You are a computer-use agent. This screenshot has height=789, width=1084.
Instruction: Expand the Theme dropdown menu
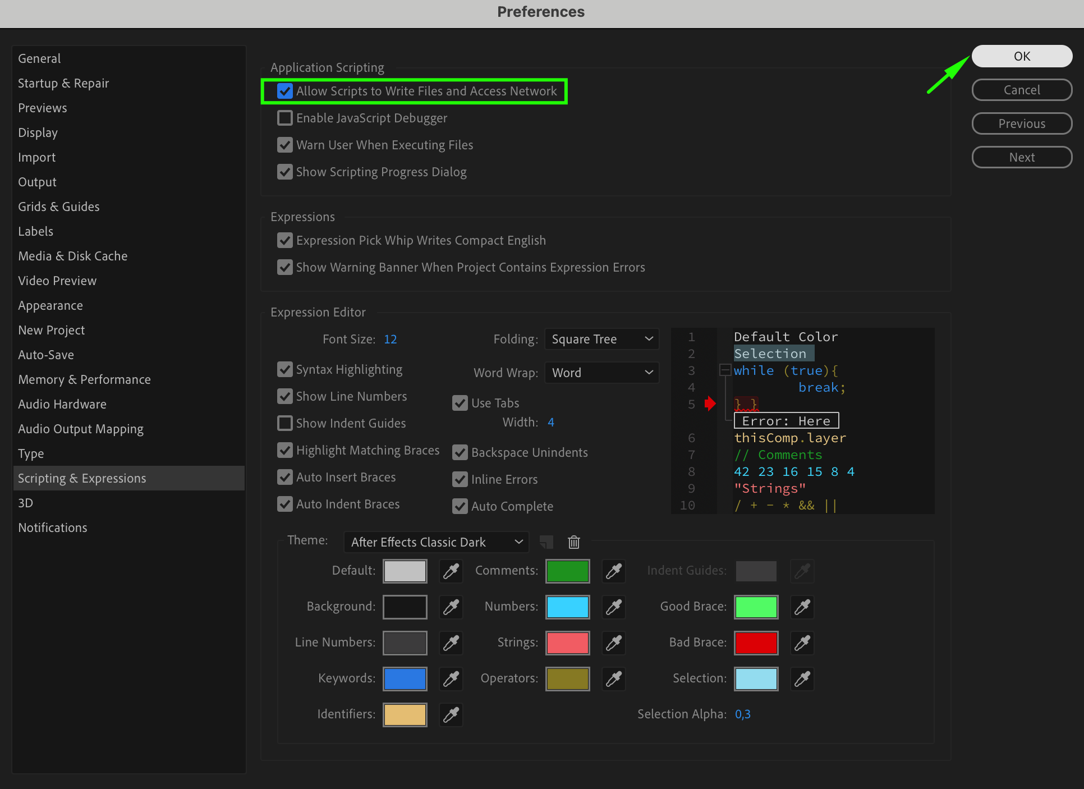(437, 542)
